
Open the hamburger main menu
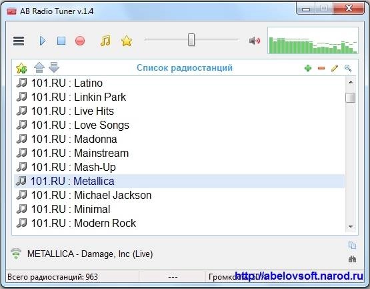(19, 41)
